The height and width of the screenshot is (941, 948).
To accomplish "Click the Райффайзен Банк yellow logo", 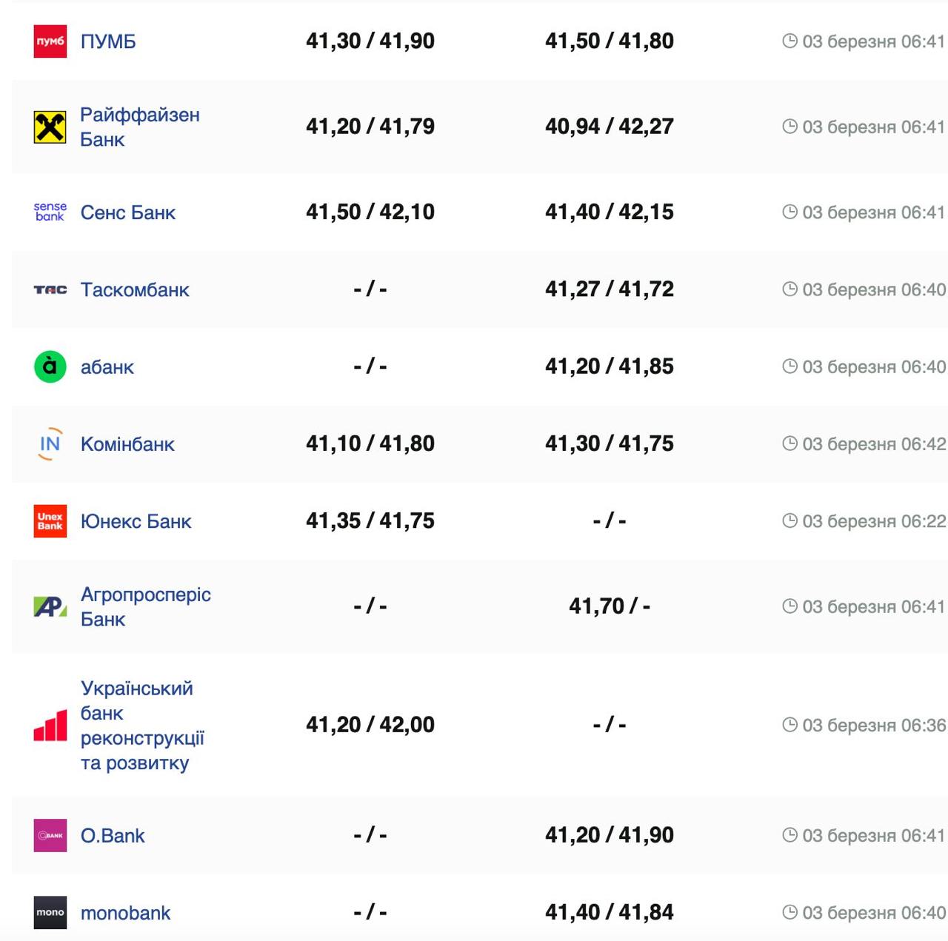I will (x=50, y=127).
